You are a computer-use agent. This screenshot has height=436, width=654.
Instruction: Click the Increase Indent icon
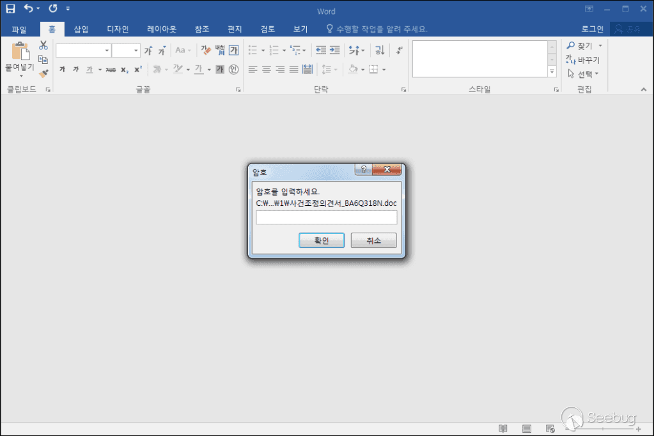click(334, 50)
